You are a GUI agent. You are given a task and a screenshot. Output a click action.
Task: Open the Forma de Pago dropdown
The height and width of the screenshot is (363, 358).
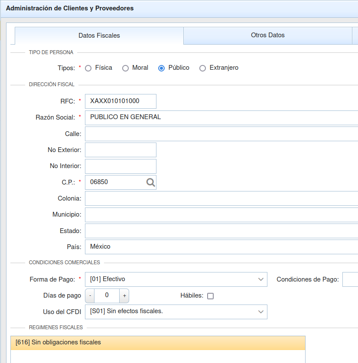(176, 279)
